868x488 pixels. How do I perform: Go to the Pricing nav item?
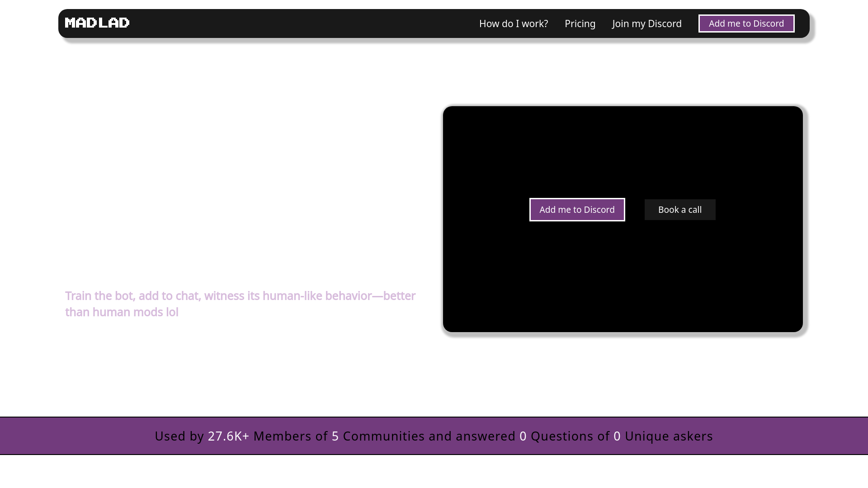(580, 23)
